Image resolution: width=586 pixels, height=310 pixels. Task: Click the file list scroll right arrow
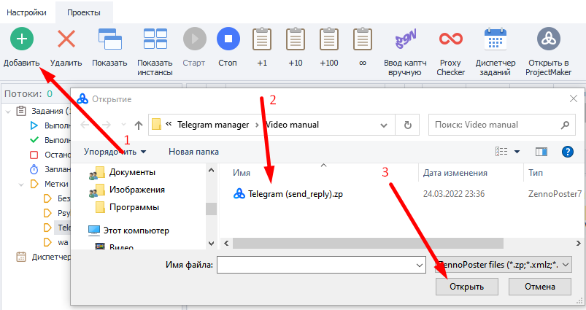(x=578, y=243)
